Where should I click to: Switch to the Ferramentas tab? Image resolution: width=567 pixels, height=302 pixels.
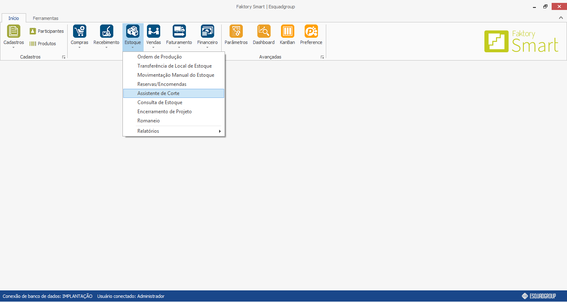(46, 18)
